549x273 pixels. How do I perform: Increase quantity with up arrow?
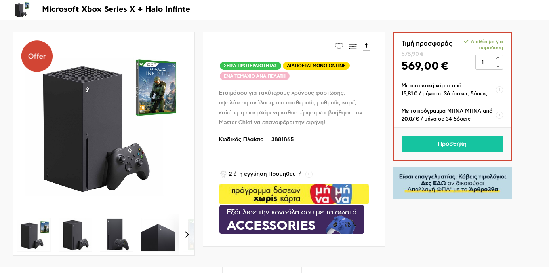[498, 58]
